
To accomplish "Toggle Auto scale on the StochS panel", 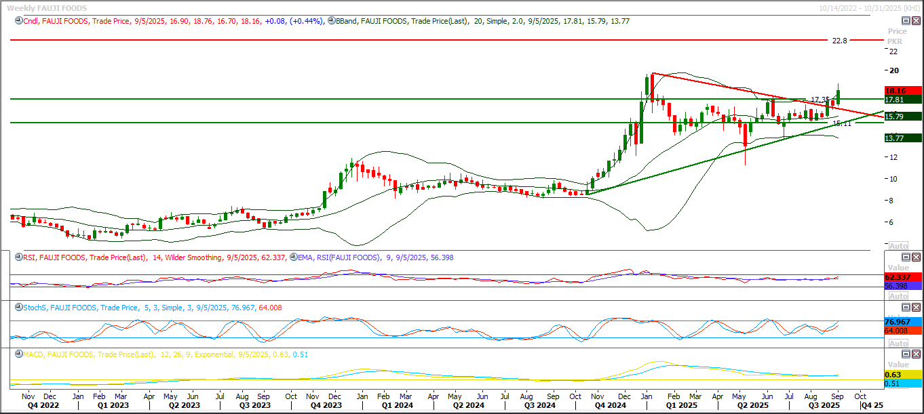I will click(898, 344).
